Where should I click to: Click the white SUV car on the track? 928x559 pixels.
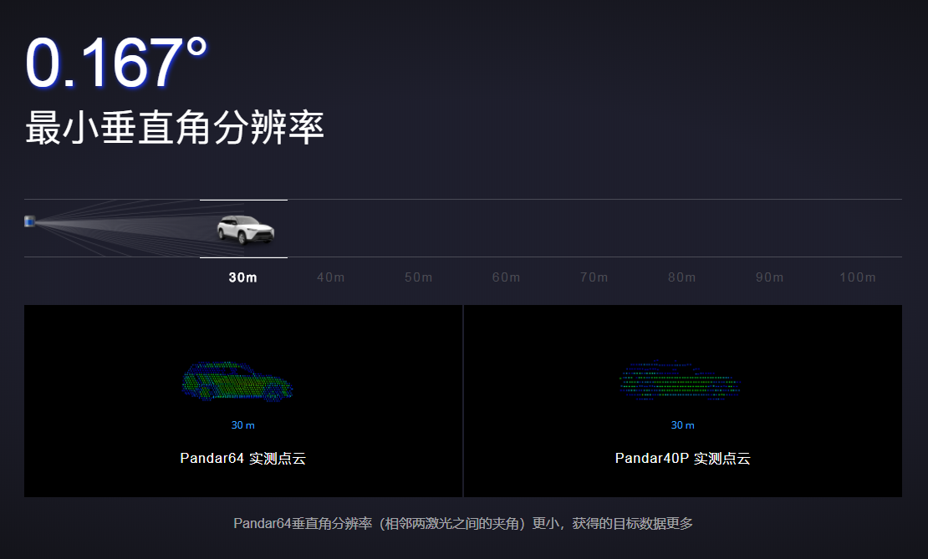245,230
